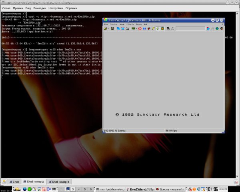This screenshot has height=192, width=240.
Task: Click the save floppy icon in EmuZWin
Action: pyautogui.click(x=113, y=28)
